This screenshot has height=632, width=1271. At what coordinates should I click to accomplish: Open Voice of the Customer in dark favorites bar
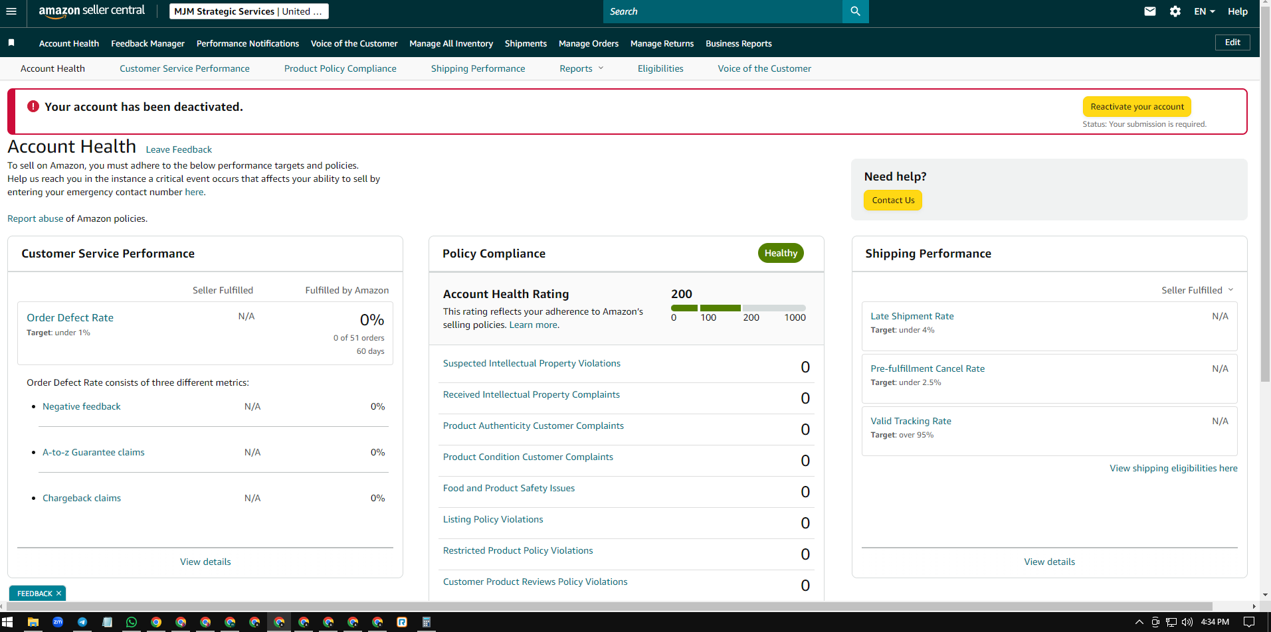(x=354, y=43)
